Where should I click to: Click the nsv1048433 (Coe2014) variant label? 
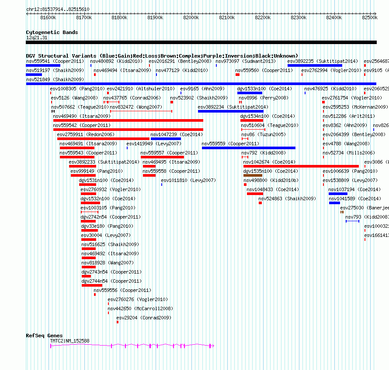[273, 189]
